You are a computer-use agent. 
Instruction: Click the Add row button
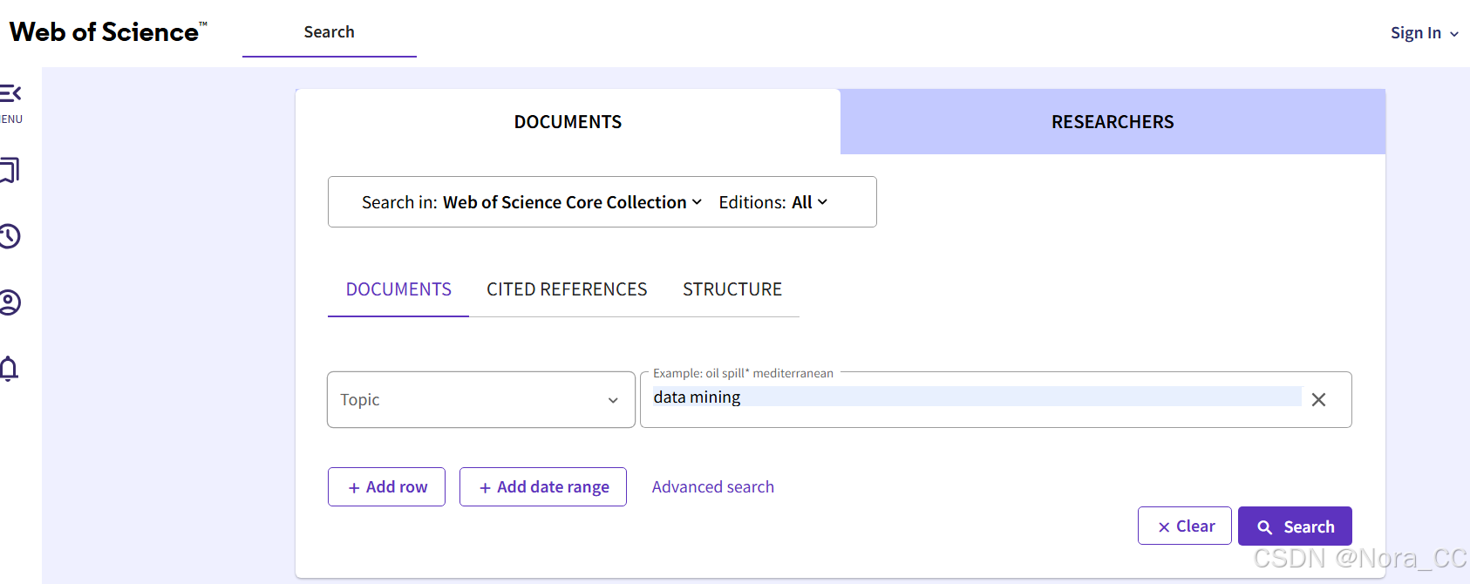click(387, 487)
